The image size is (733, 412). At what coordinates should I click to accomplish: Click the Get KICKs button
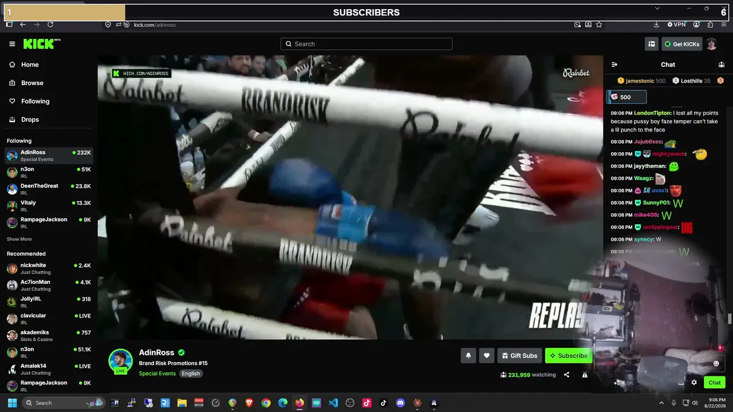pyautogui.click(x=682, y=44)
